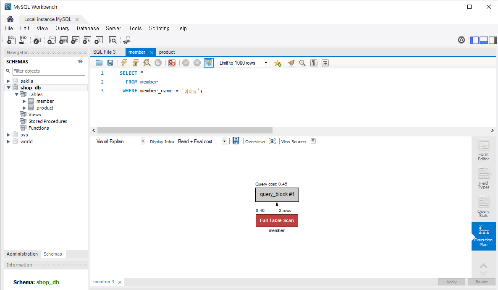Toggle the right sidebar panel

[493, 40]
